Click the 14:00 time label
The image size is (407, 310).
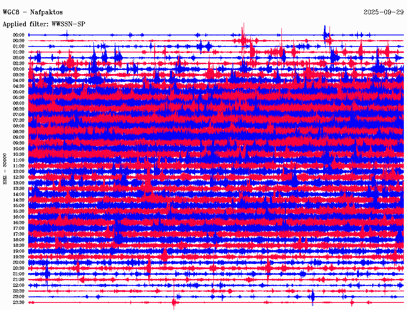19,194
